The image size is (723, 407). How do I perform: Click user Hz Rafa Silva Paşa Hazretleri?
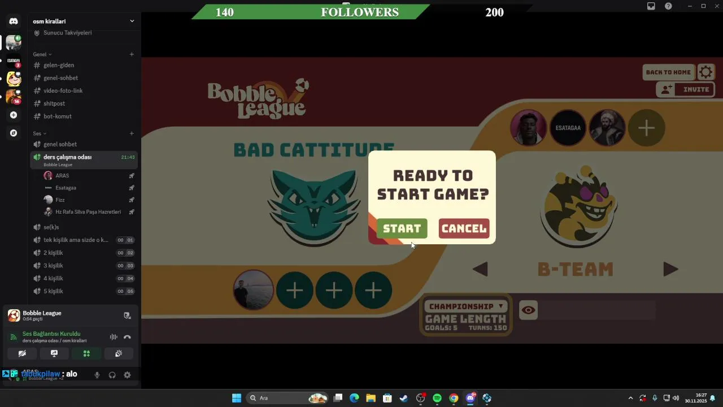point(89,212)
